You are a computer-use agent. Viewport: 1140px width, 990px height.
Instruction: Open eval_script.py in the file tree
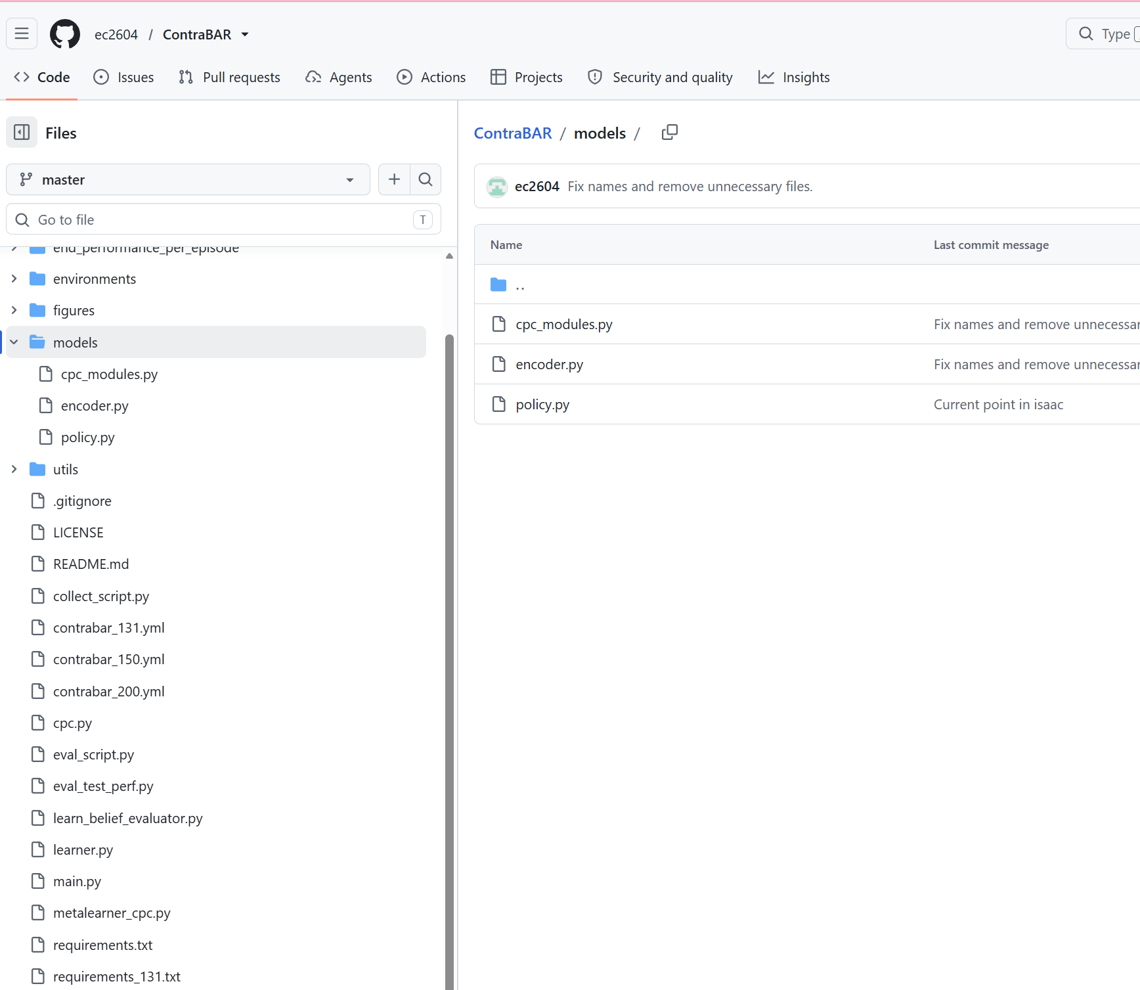tap(93, 754)
